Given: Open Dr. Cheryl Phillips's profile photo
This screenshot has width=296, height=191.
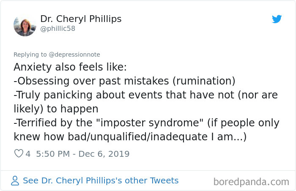Looking at the screenshot, I should click(25, 25).
